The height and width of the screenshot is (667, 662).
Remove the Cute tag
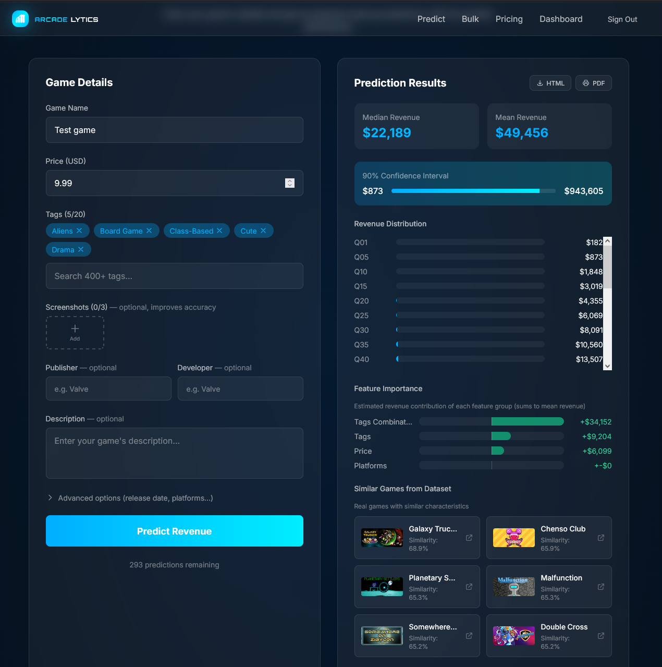tap(263, 231)
